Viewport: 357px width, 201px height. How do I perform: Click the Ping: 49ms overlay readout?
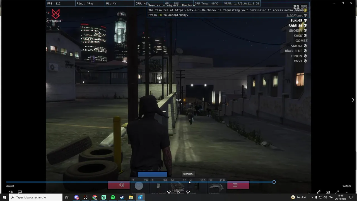coord(85,4)
